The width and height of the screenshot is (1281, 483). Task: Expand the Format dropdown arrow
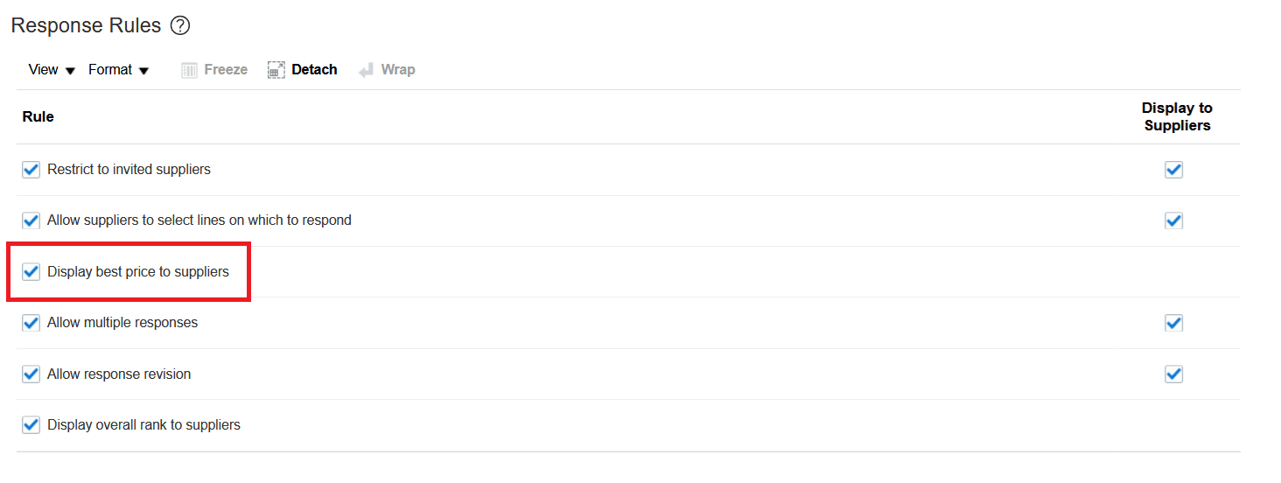coord(144,71)
